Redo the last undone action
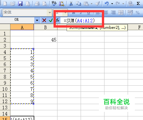Viewport: 143px width, 120px height. (118, 4)
